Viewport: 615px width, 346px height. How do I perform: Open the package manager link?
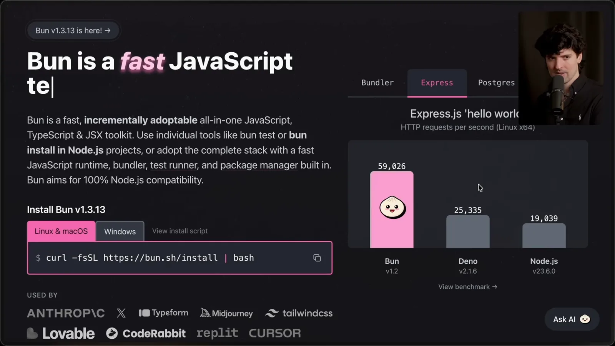click(259, 165)
